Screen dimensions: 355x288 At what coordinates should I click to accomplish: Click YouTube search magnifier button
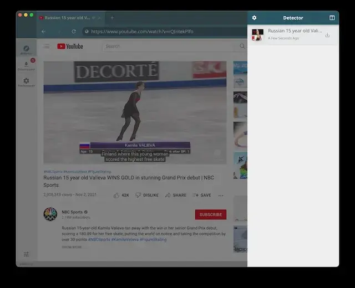tap(242, 46)
